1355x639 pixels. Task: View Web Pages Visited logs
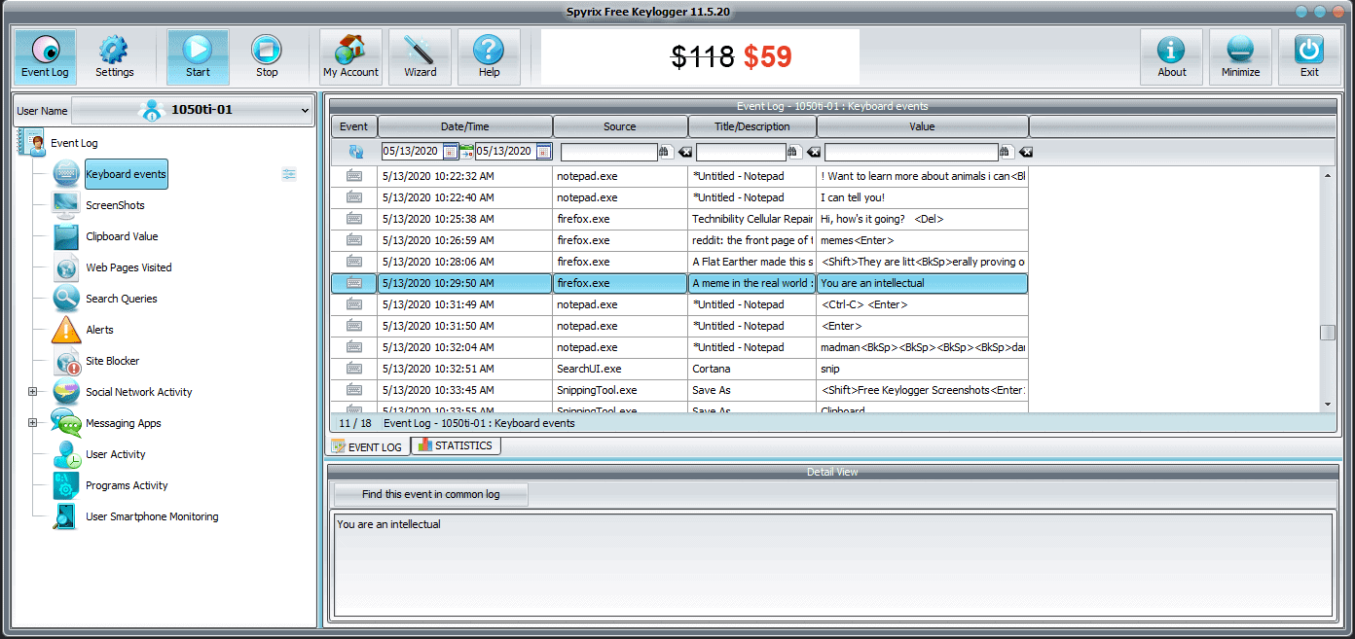point(63,267)
